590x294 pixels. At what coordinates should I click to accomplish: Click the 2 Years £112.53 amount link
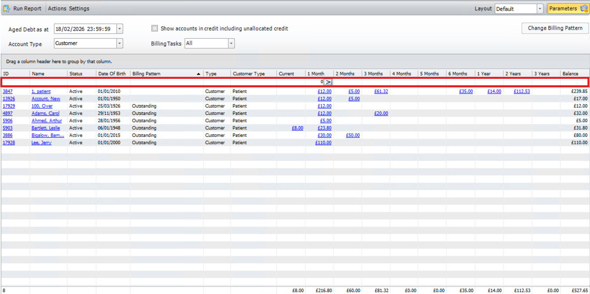[x=522, y=91]
